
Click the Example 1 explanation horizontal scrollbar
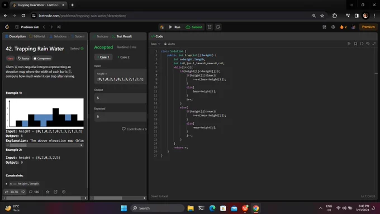(18, 145)
